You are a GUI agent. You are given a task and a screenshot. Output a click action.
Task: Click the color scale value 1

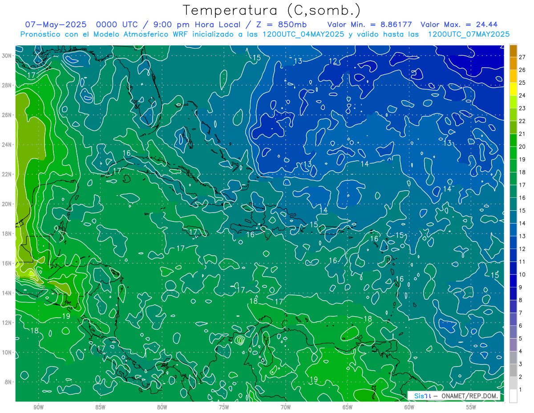[x=521, y=389]
